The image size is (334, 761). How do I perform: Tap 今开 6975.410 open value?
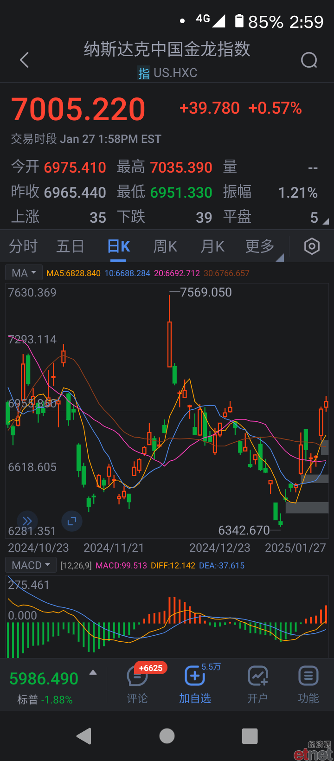coord(58,167)
